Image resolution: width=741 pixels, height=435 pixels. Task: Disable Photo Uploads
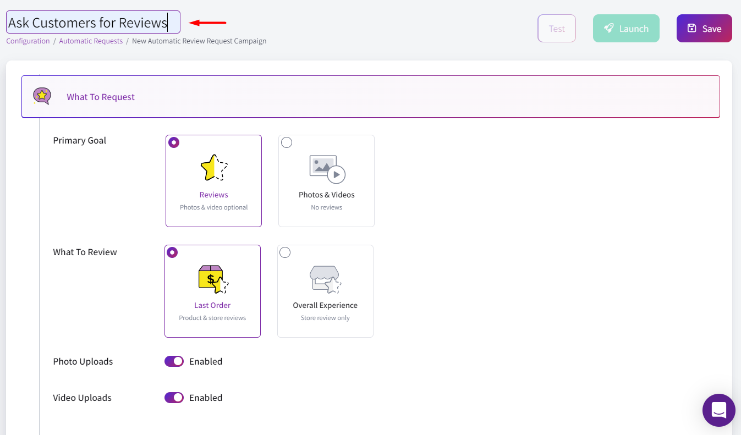pos(174,361)
